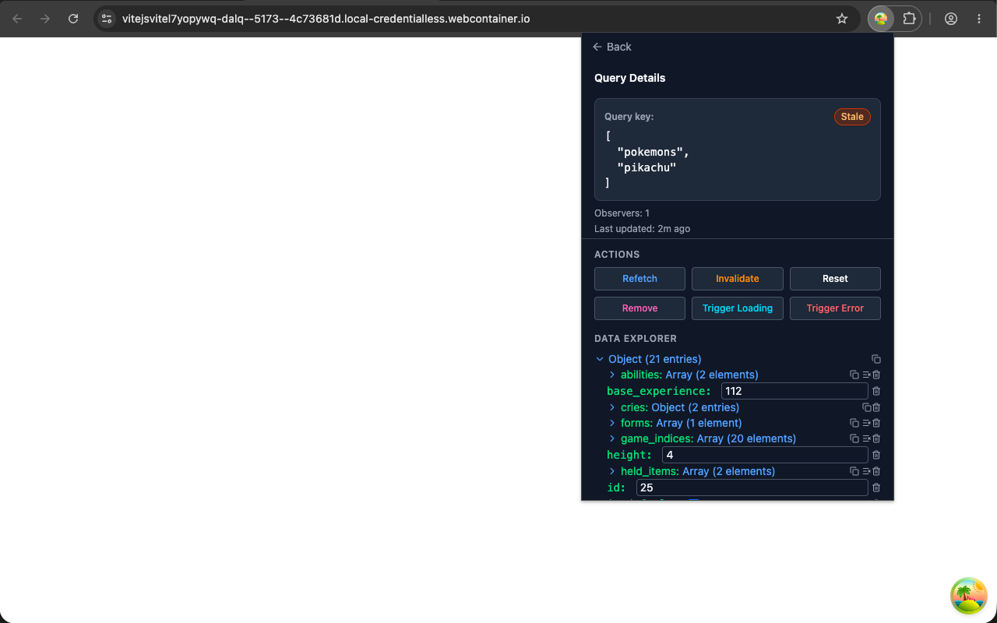This screenshot has width=997, height=623.
Task: Copy the forms array
Action: (x=854, y=423)
